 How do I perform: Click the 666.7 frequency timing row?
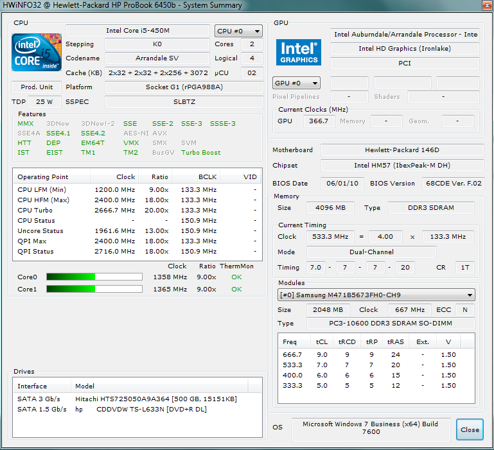tap(376, 354)
